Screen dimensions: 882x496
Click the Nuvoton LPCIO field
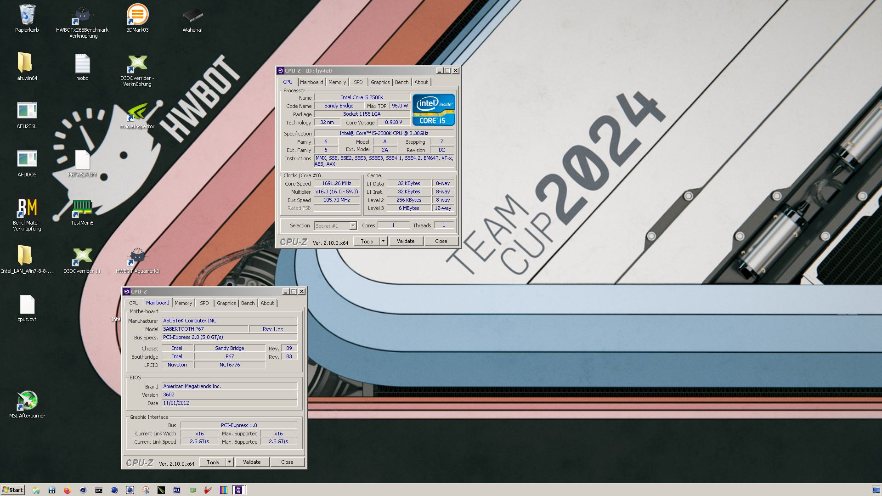(177, 365)
